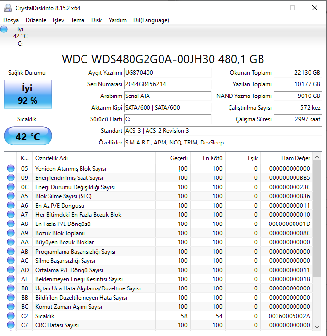Open the Düzenle menu
327x336 pixels.
[x=36, y=20]
